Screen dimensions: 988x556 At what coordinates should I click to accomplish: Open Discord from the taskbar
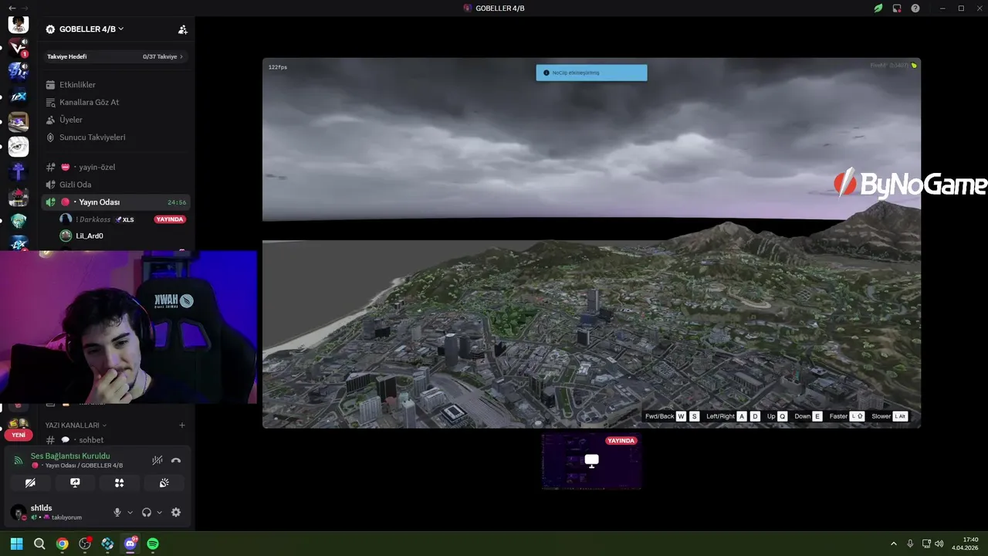[130, 544]
